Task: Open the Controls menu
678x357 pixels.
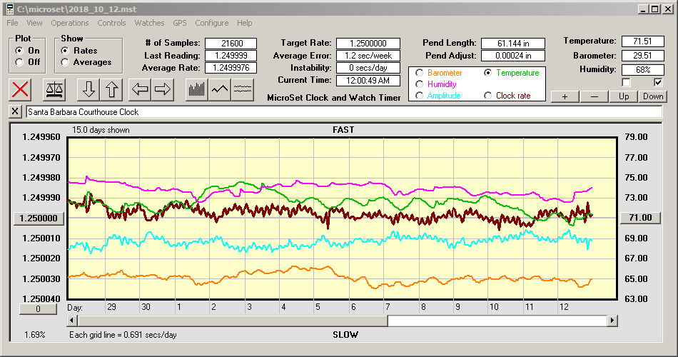Action: [111, 23]
